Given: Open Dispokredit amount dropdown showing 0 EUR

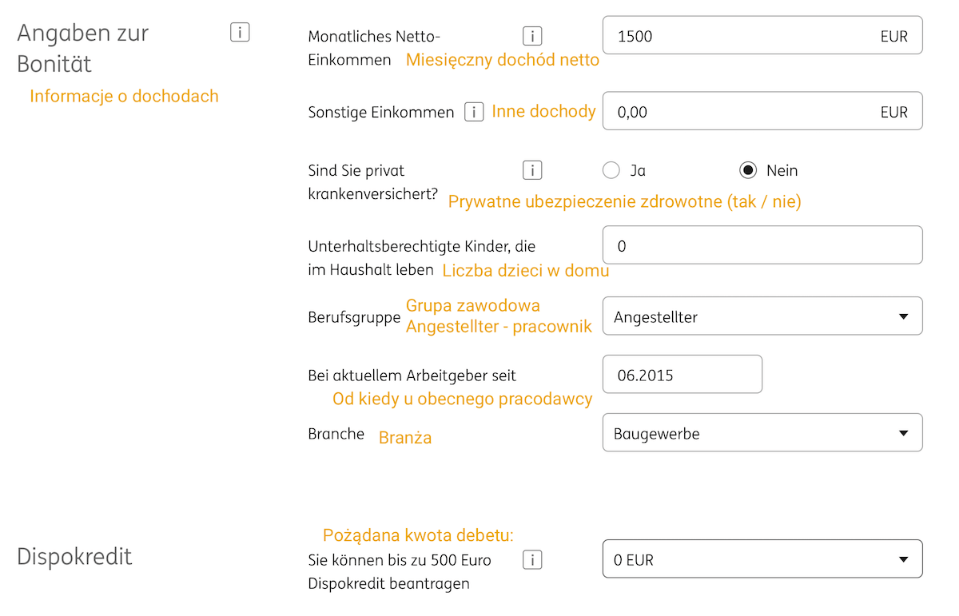Looking at the screenshot, I should pos(762,559).
